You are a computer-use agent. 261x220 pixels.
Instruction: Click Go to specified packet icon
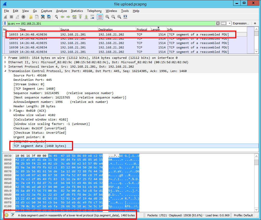coord(74,17)
